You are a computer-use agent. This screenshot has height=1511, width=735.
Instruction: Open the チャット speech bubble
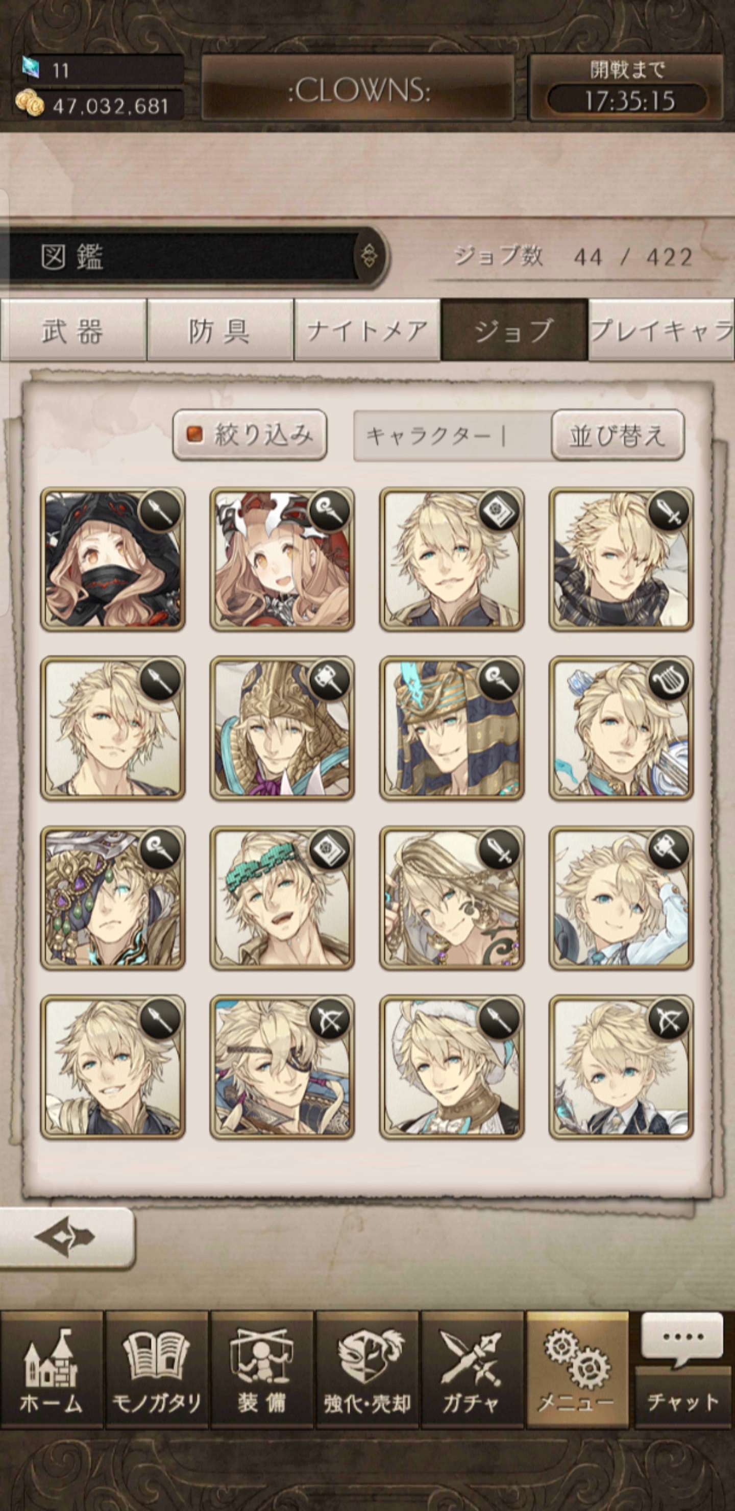pos(683,1370)
